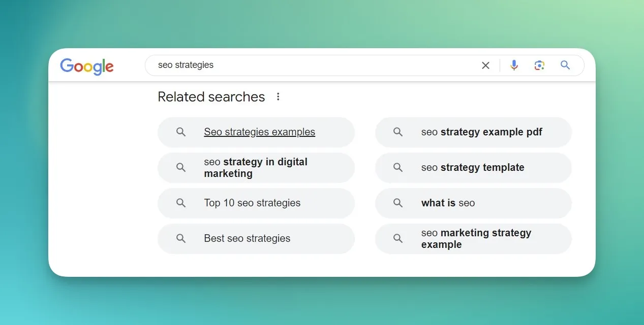The width and height of the screenshot is (644, 325).
Task: Open Google Lens image search icon
Action: pos(539,65)
